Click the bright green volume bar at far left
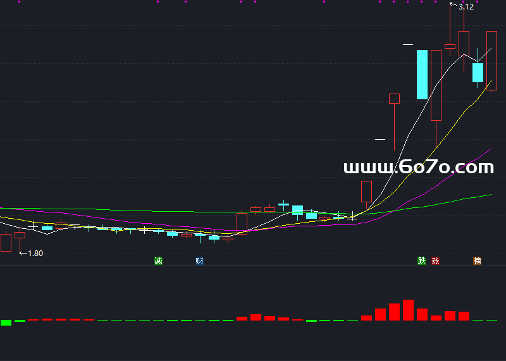This screenshot has width=506, height=361. click(6, 322)
